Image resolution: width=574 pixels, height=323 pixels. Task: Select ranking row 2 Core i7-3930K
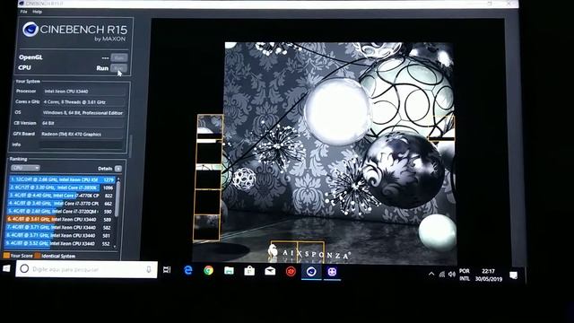62,188
